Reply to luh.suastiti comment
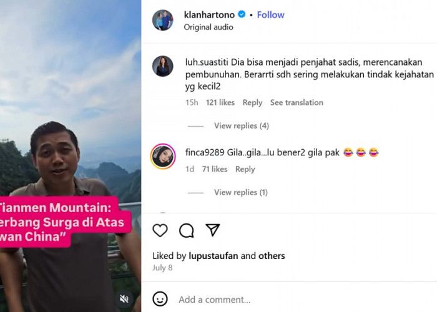The image size is (437, 312). click(252, 102)
